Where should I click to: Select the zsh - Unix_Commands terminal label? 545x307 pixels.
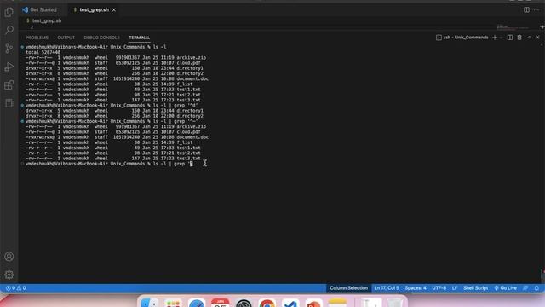pyautogui.click(x=462, y=38)
